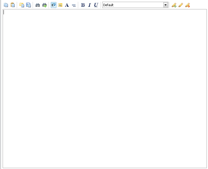Screen dimensions: 208x169
Task: Open the Default style dropdown arrow
Action: pyautogui.click(x=166, y=5)
